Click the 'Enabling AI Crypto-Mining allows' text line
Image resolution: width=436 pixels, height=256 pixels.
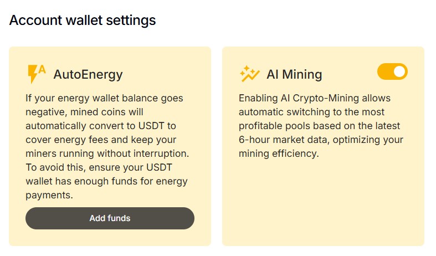[x=315, y=98]
